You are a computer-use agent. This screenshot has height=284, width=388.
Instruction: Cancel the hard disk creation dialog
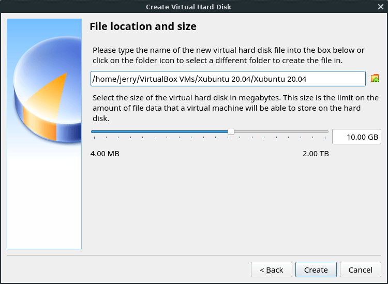[360, 270]
